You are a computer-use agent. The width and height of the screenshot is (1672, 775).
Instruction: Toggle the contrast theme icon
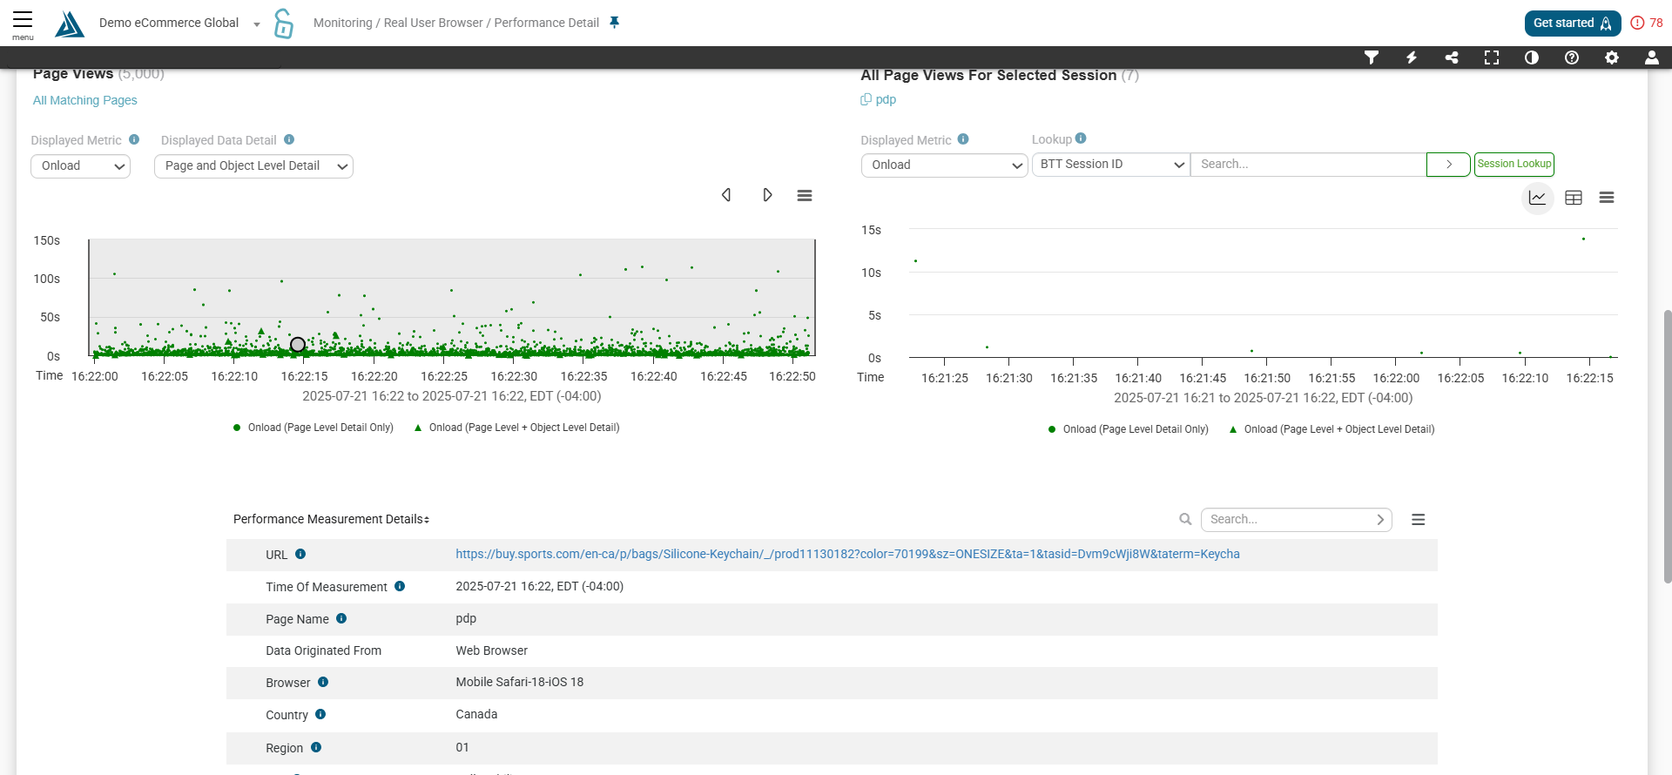tap(1532, 57)
